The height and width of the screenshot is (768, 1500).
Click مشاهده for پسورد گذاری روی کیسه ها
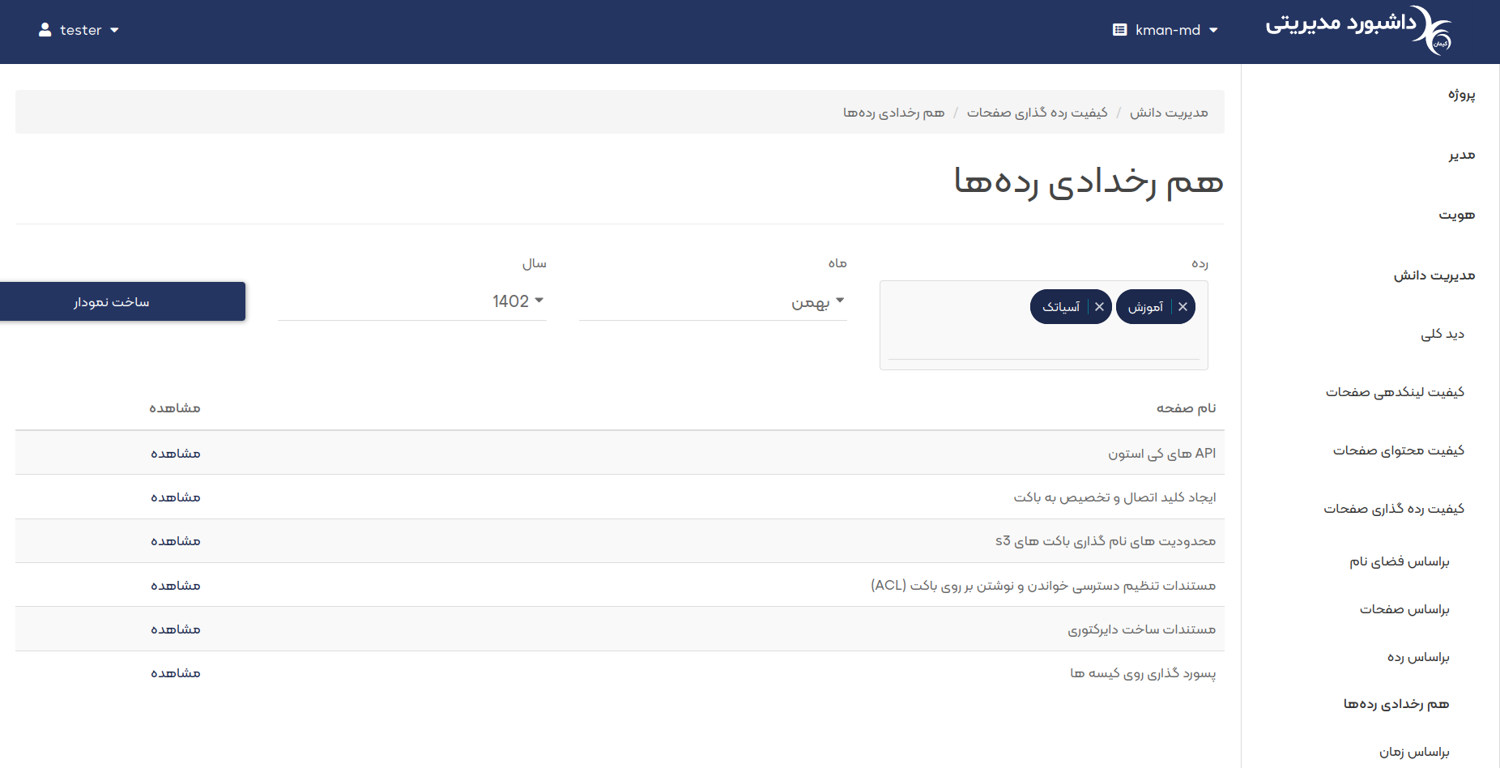(176, 673)
